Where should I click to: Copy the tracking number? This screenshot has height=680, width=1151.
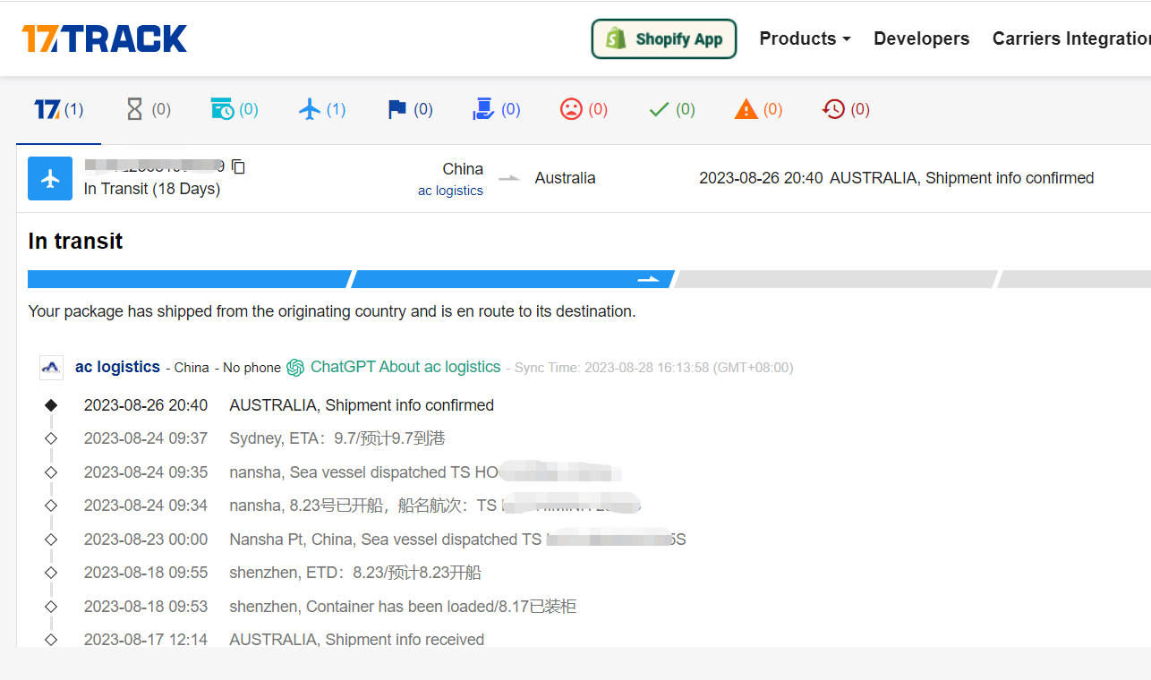tap(238, 166)
